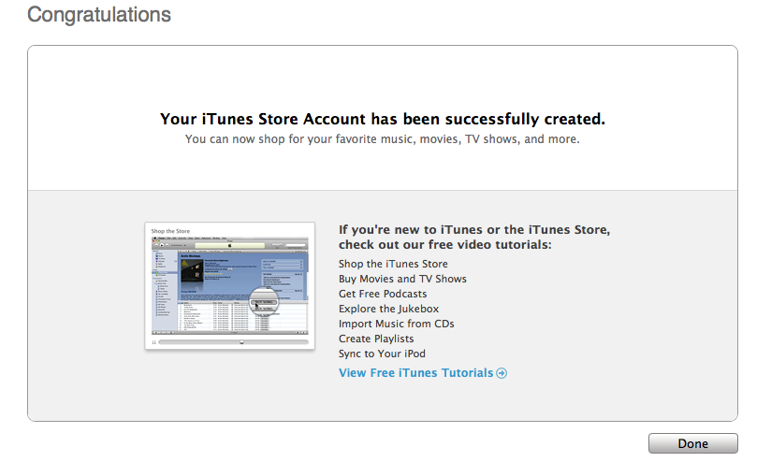771x462 pixels.
Task: Choose the Buy Movies and TV Shows tutorial
Action: click(x=402, y=279)
